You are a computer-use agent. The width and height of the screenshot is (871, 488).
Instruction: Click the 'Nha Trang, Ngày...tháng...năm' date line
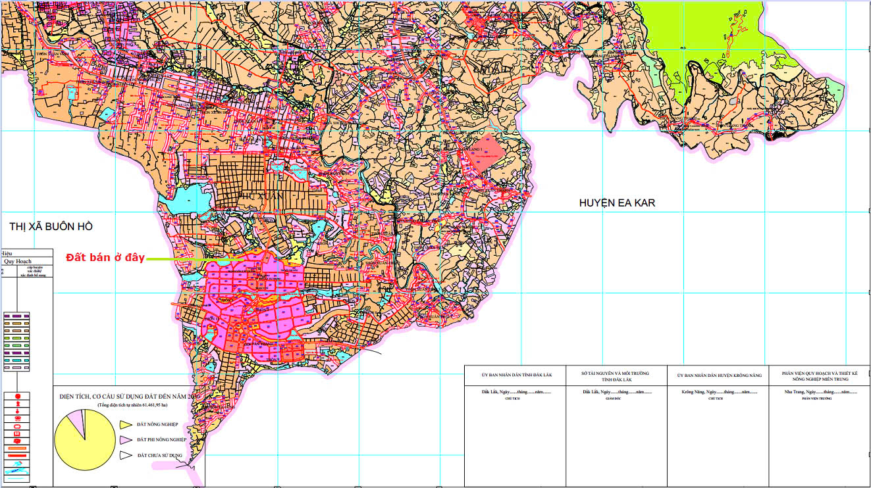(x=821, y=392)
